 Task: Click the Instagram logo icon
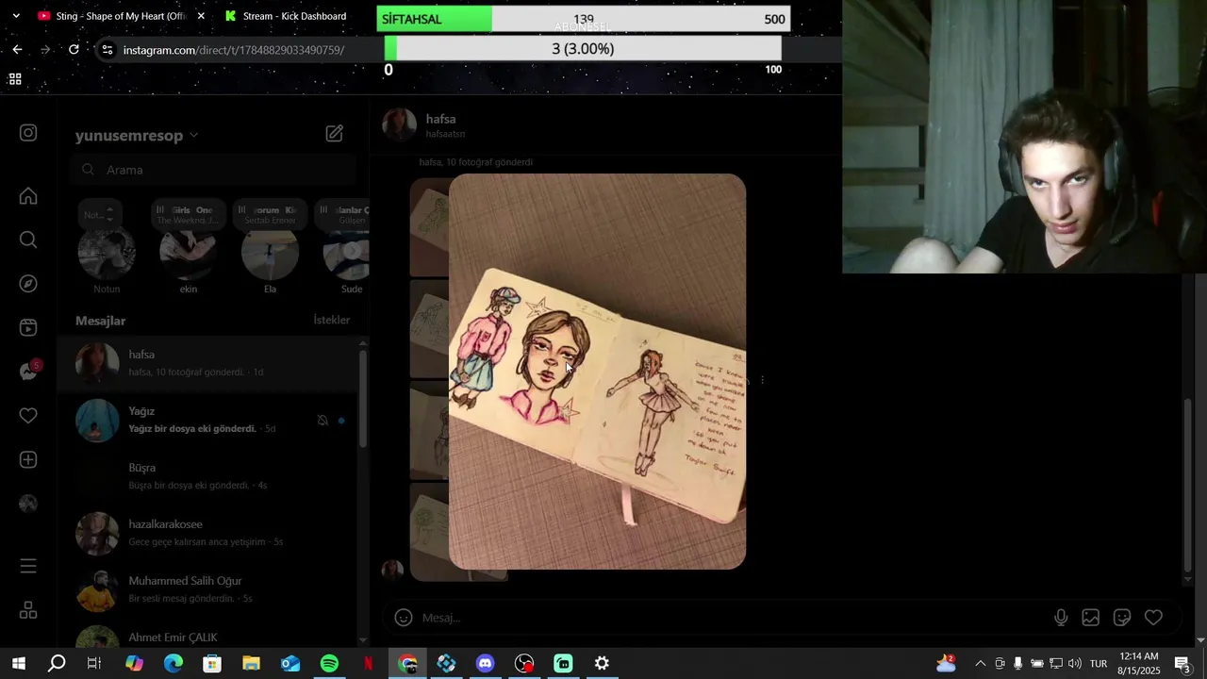coord(28,133)
